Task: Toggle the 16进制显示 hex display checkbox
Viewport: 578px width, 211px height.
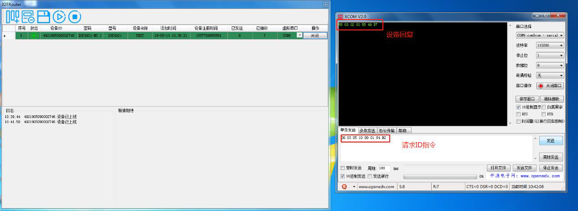Action: click(x=518, y=107)
